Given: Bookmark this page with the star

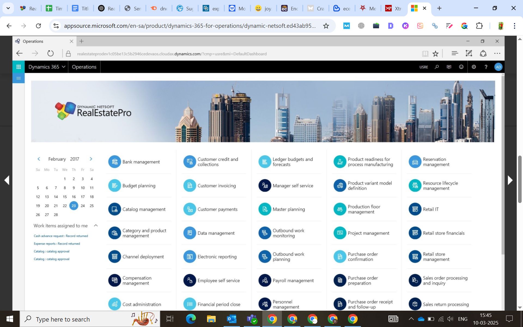Looking at the screenshot, I should [x=326, y=26].
